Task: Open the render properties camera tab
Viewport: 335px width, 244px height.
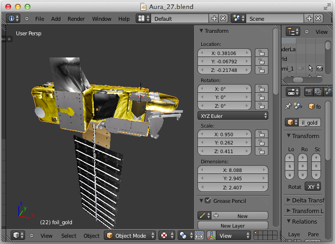Action: [x=309, y=91]
